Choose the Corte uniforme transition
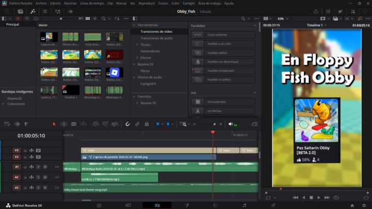The image size is (372, 209). coord(223,35)
